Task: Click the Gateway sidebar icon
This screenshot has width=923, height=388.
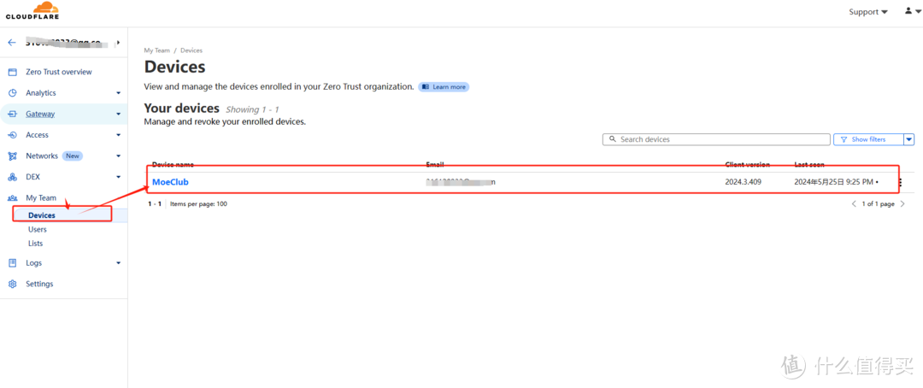Action: point(12,114)
